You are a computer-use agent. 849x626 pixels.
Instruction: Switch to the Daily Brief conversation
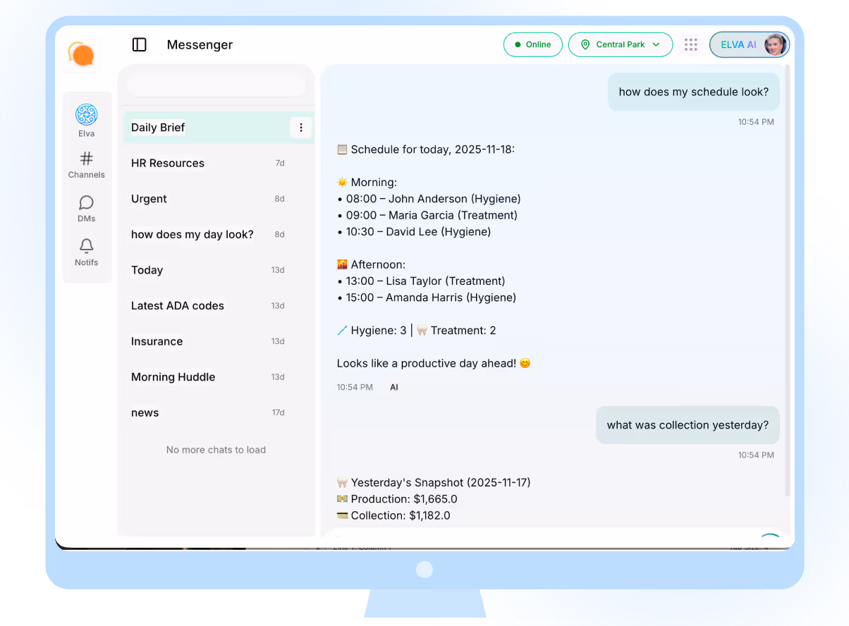(197, 128)
